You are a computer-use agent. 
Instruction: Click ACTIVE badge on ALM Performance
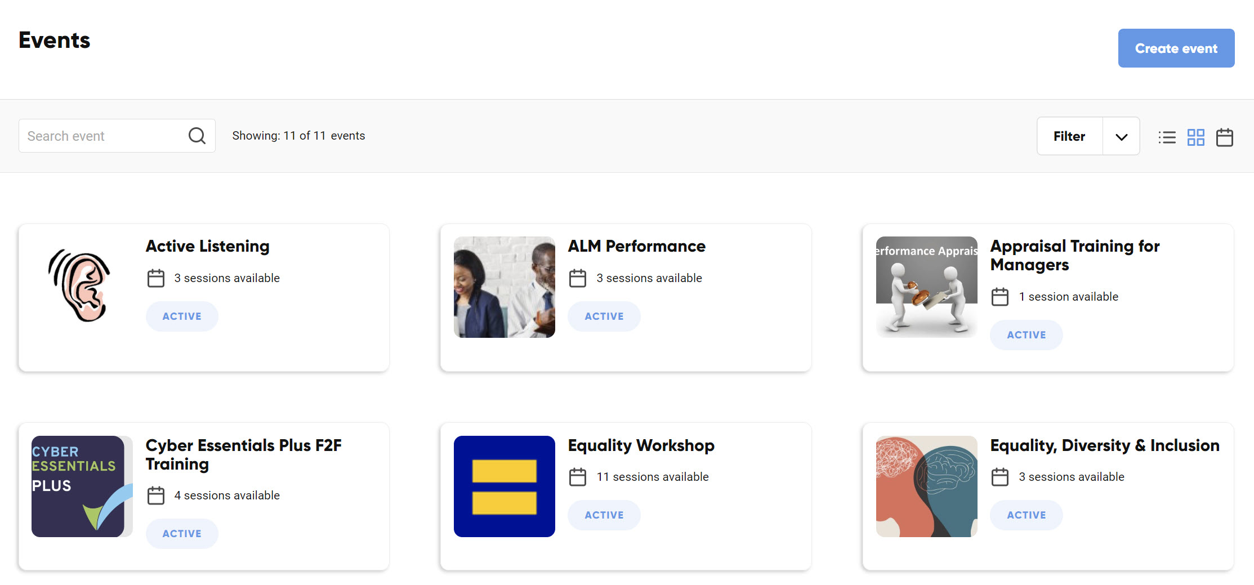coord(604,316)
